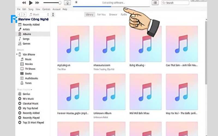This screenshot has width=218, height=136.
Task: Open Music under the iPhone device
Action: 28,59
